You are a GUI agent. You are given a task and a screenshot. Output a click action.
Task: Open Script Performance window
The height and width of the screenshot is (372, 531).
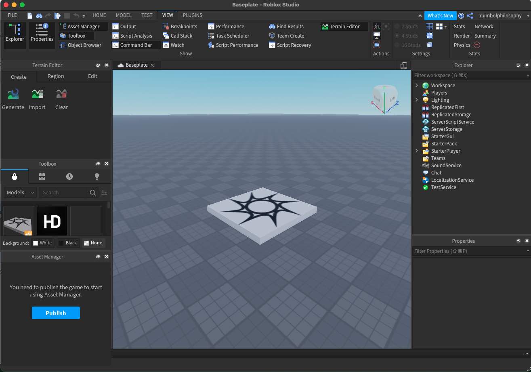click(x=233, y=45)
